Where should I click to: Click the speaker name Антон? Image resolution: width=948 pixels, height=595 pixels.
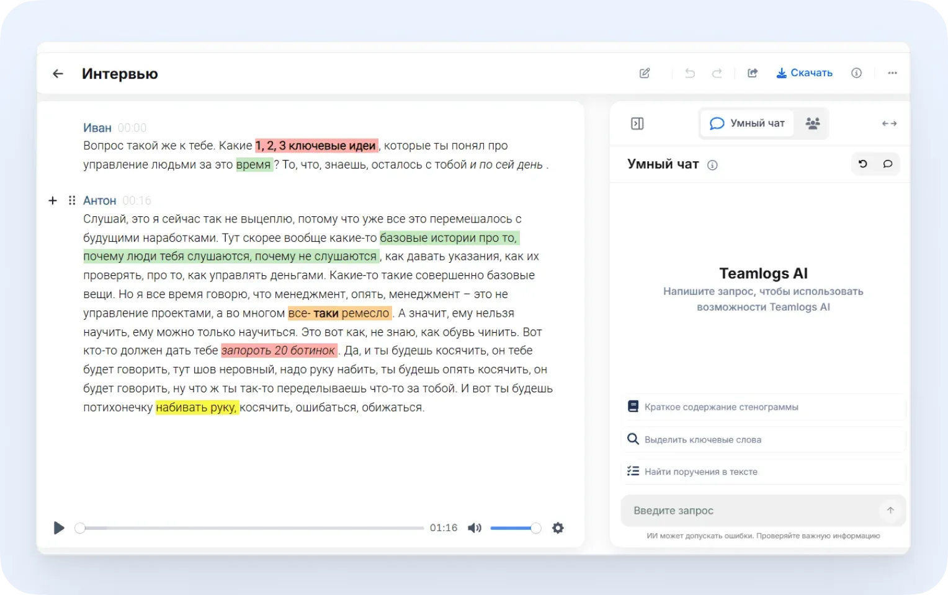click(x=100, y=201)
